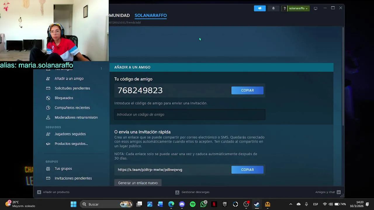Screen dimensions: 374x210
Task: Select the friend code number 768249823
Action: click(x=140, y=90)
